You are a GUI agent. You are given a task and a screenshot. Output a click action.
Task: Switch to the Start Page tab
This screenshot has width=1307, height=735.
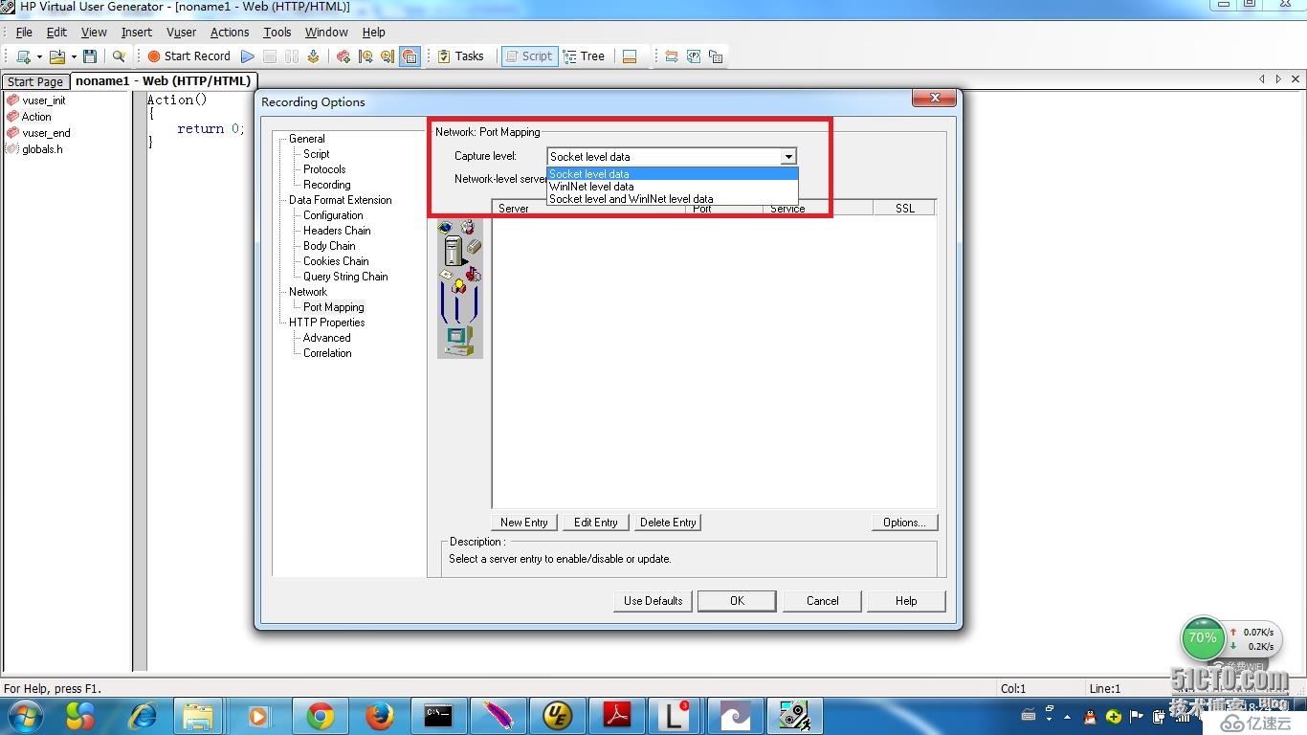pos(35,81)
